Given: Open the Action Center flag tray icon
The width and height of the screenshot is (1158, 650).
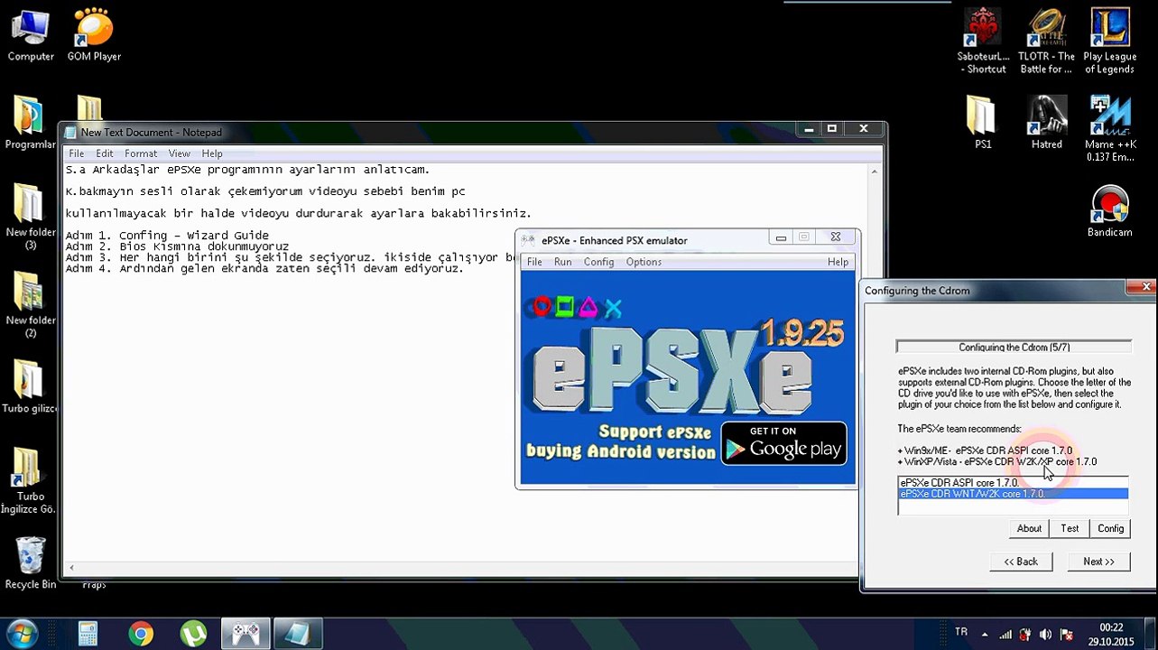Looking at the screenshot, I should 1065,635.
